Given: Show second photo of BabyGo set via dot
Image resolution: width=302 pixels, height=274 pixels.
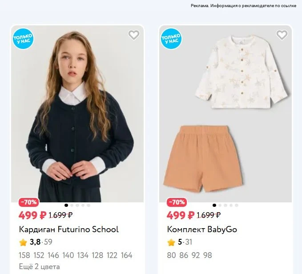Looking at the screenshot, I should (x=220, y=205).
